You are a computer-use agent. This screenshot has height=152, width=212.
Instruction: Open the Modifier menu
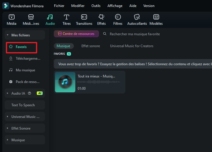[x=78, y=6]
